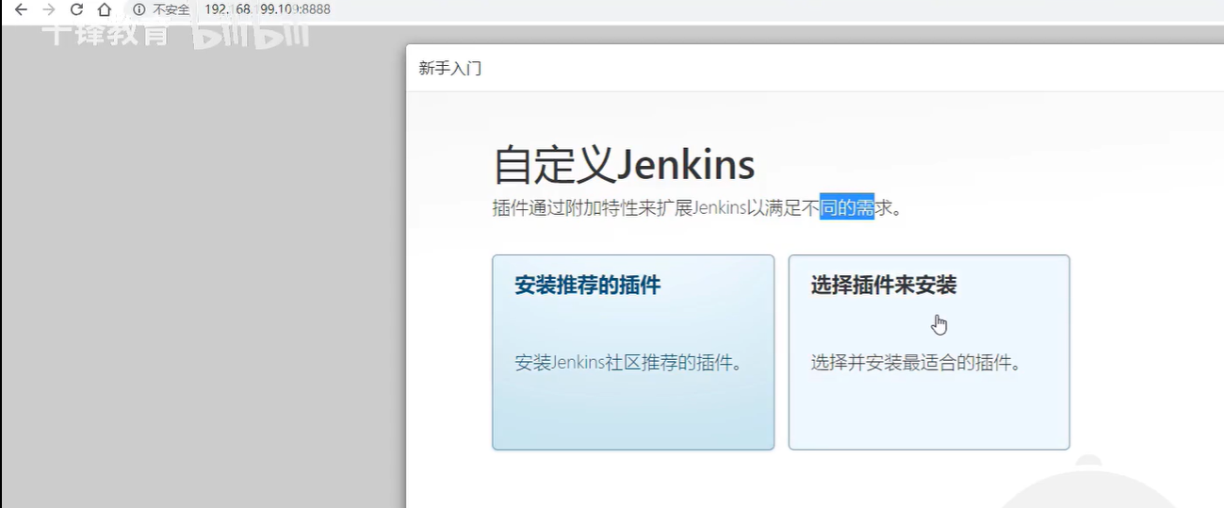Screen dimensions: 1224x508
Task: Click the 自定义Jenkins heading
Action: (624, 165)
